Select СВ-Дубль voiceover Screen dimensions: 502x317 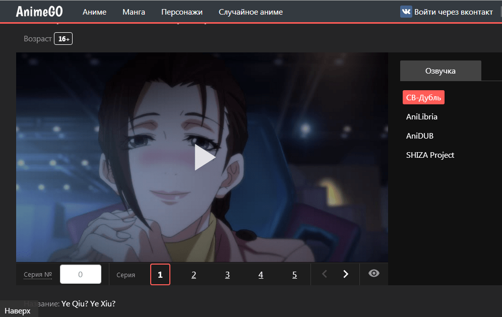point(423,98)
